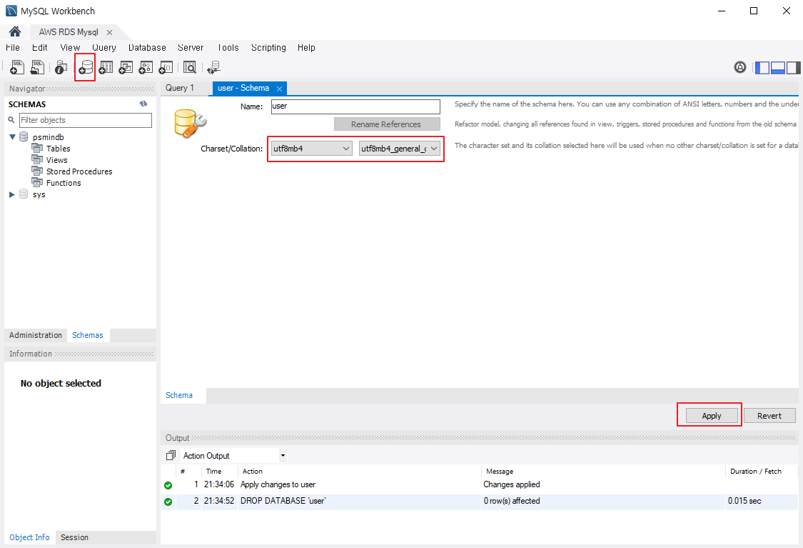Open the Server menu
803x548 pixels.
(x=191, y=48)
